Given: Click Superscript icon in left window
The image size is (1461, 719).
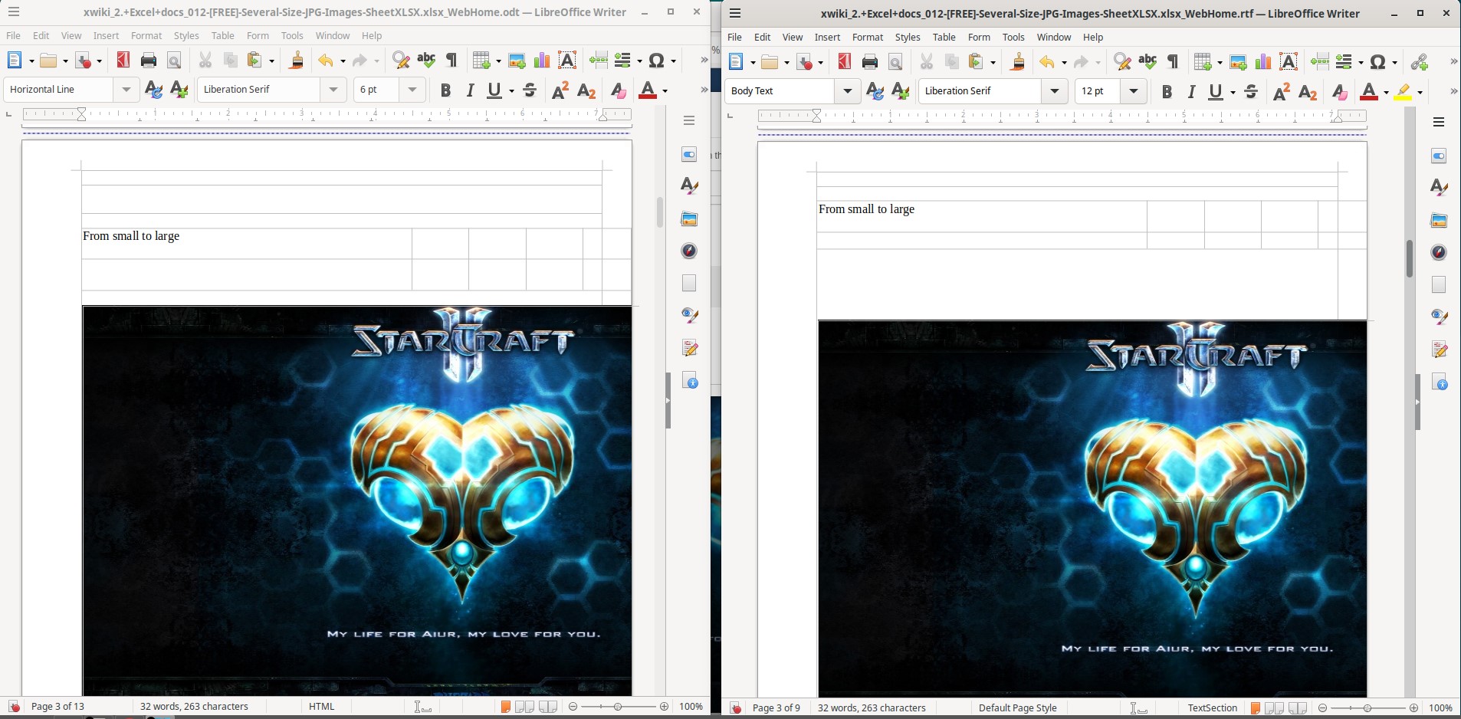Looking at the screenshot, I should click(x=560, y=90).
